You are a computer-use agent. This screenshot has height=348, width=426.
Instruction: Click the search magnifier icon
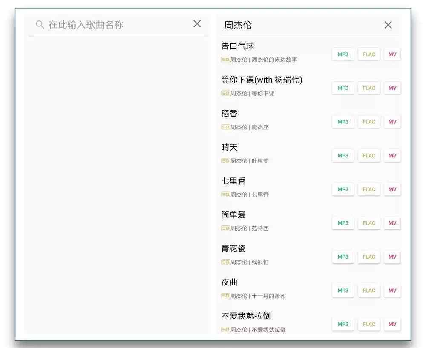(x=40, y=25)
